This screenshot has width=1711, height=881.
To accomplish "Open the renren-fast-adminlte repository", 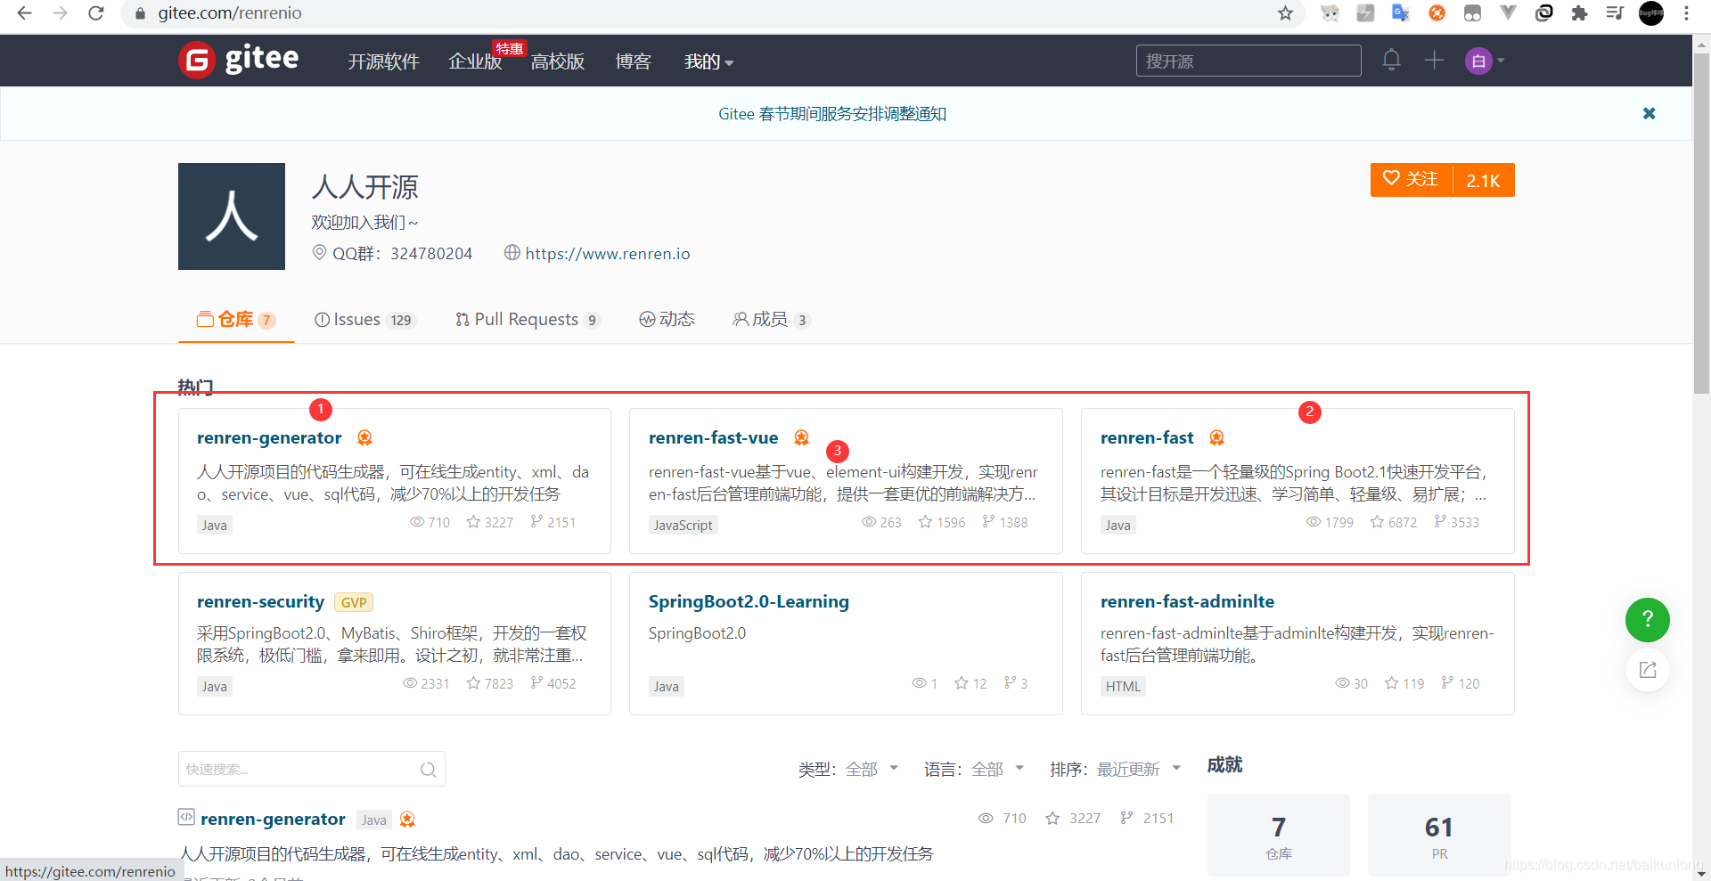I will pyautogui.click(x=1187, y=601).
